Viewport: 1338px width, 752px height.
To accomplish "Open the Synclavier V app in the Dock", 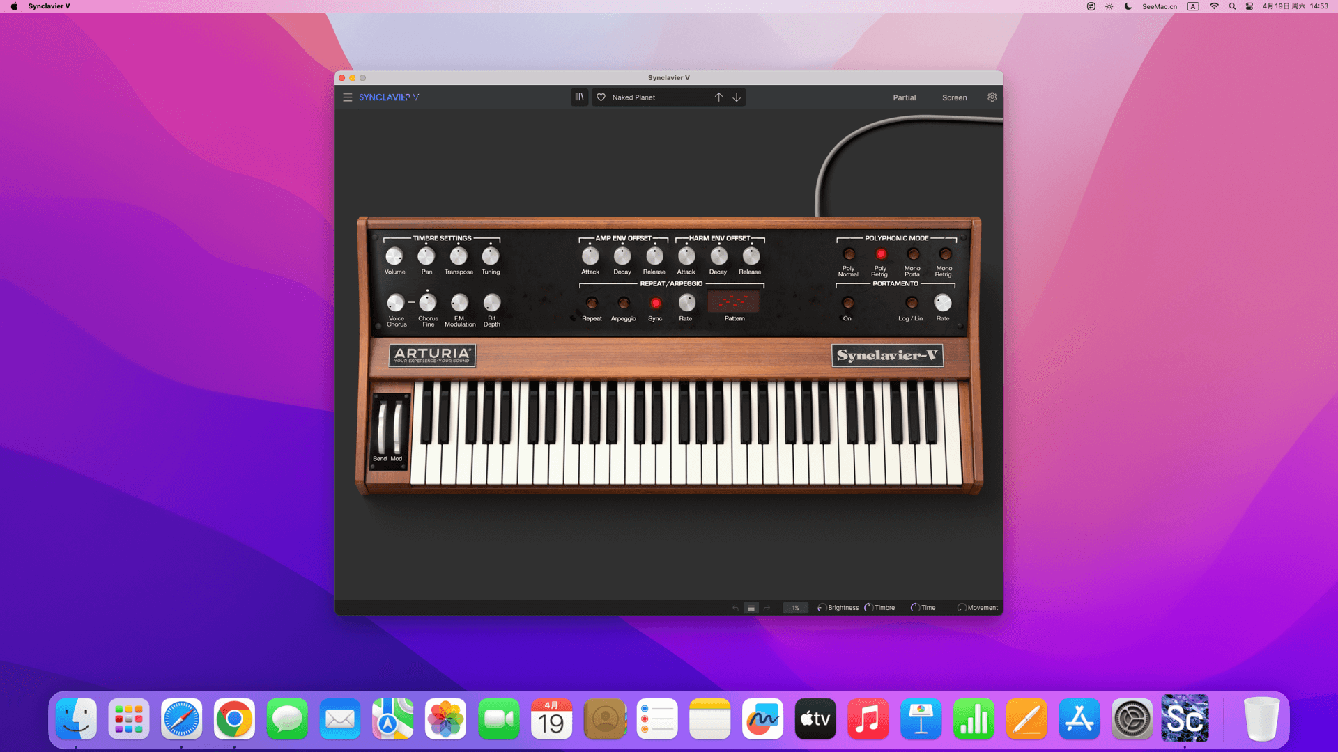I will 1184,719.
